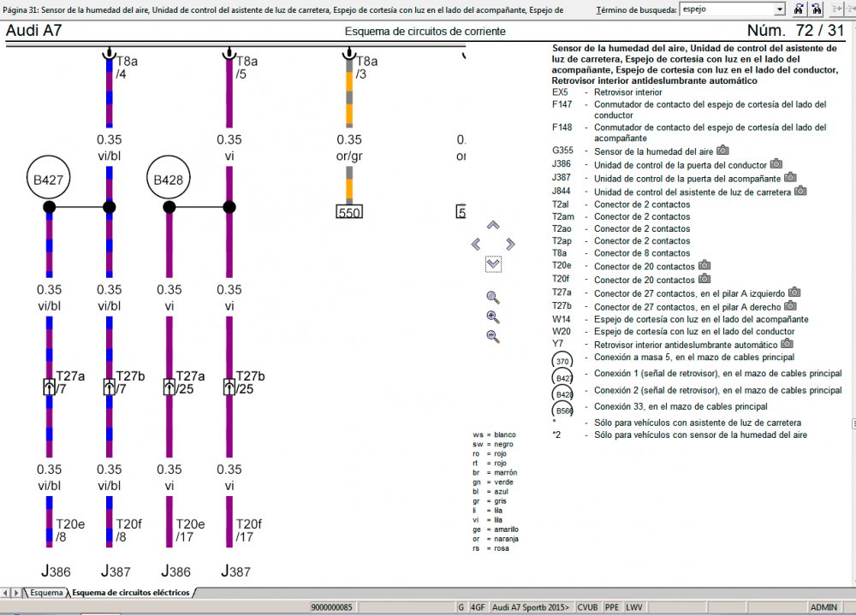Click the T27a/7 connector symbol
Screen dimensions: 856x615
49,387
